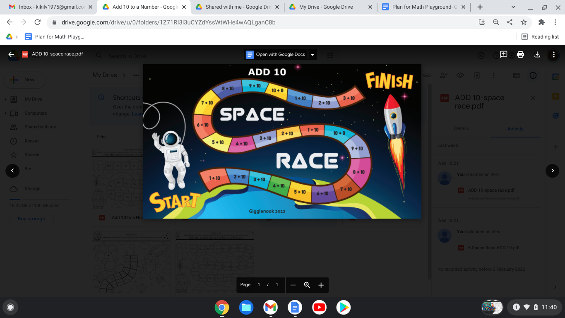This screenshot has width=565, height=318.
Task: Open the Reading list panel
Action: [x=540, y=37]
